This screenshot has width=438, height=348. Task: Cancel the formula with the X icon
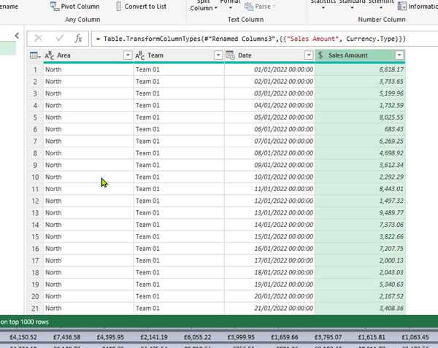38,38
